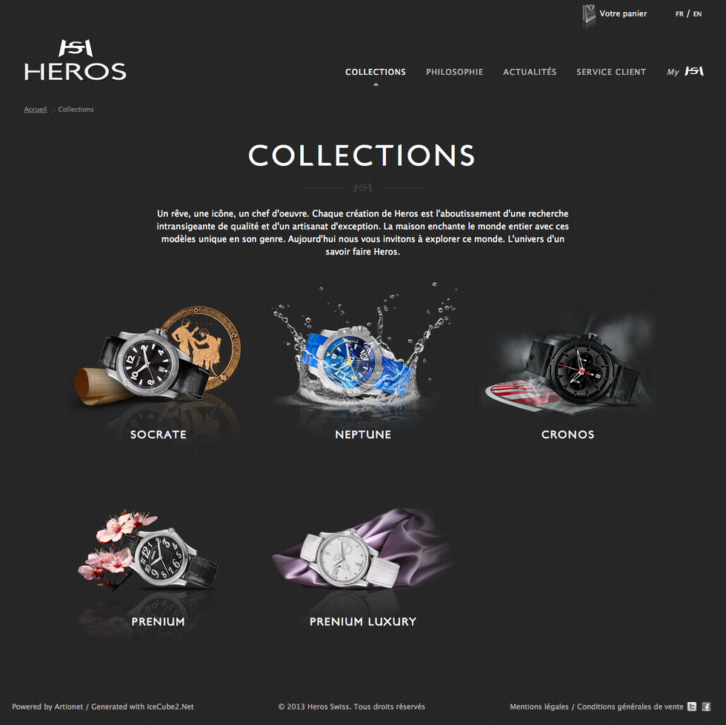Open Service Client menu item

point(610,72)
